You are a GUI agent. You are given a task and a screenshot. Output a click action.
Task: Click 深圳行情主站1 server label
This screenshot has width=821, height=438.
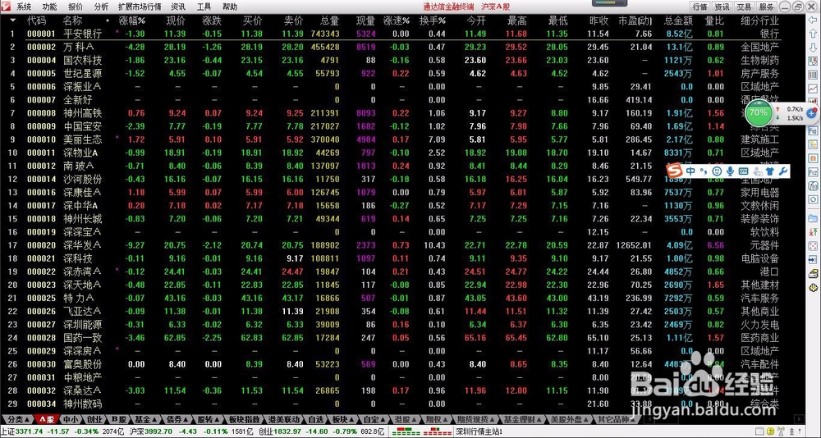(479, 431)
